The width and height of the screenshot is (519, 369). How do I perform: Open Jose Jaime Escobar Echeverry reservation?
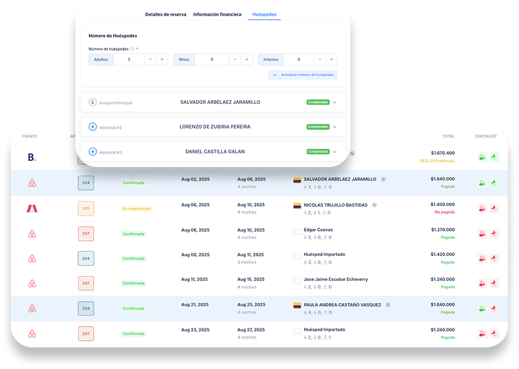point(336,279)
